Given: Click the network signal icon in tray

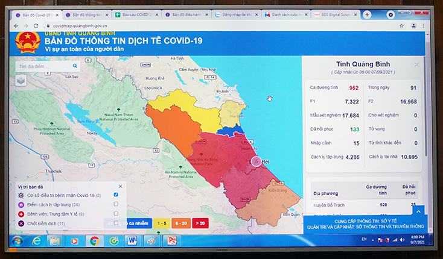Looking at the screenshot, I should [x=395, y=240].
